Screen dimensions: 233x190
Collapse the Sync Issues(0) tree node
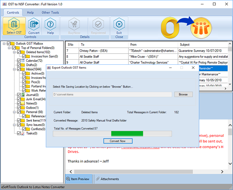click(x=14, y=125)
